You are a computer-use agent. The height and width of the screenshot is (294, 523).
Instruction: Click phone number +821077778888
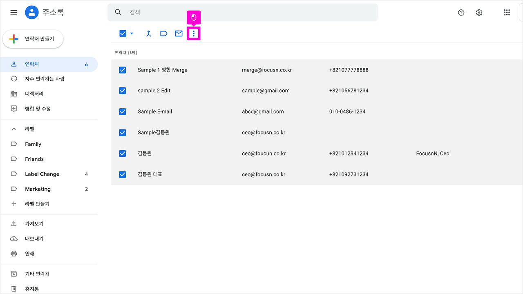[349, 70]
